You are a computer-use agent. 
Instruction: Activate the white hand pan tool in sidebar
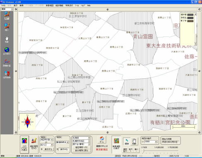(7, 39)
